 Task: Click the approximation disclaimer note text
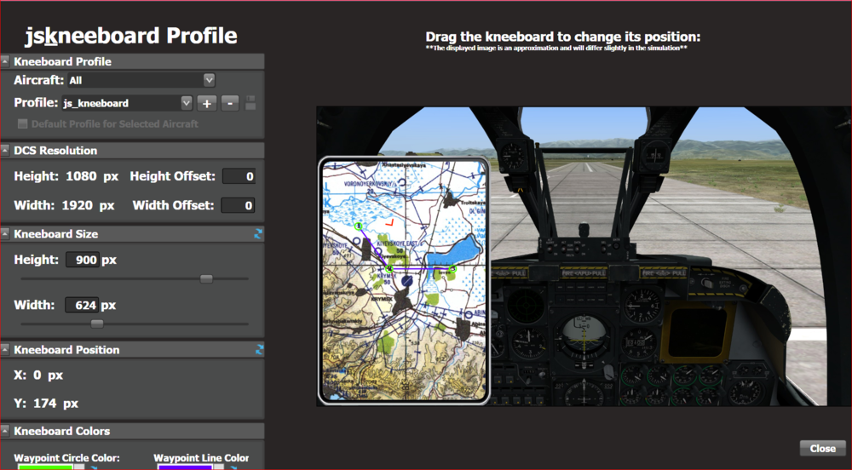click(556, 48)
